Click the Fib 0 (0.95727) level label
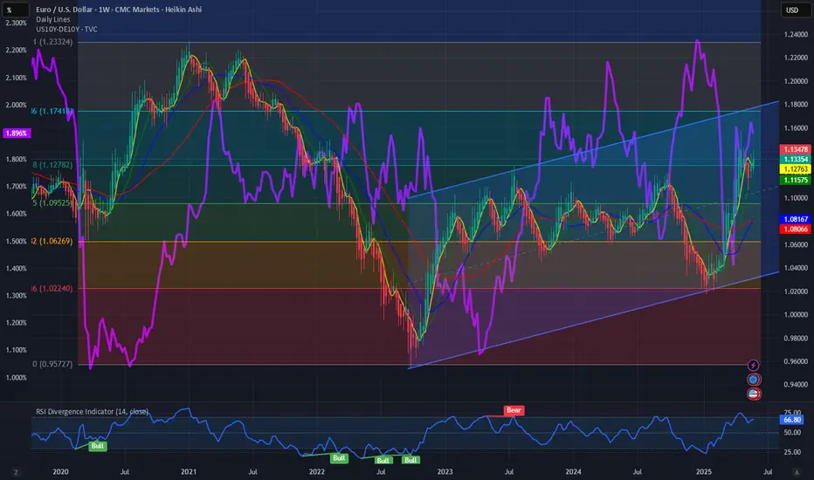814x480 pixels. click(x=52, y=364)
